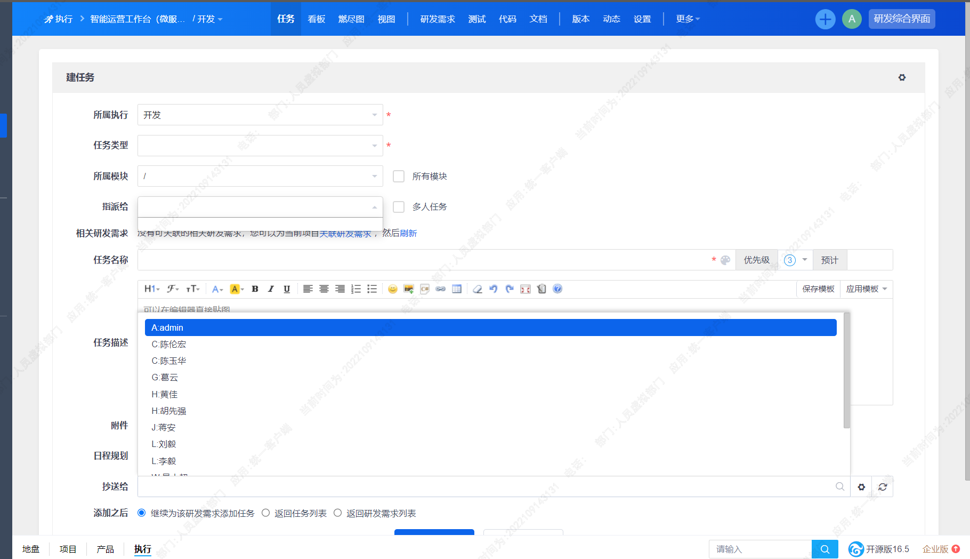Align text left in editor
The image size is (970, 559).
[x=308, y=289]
